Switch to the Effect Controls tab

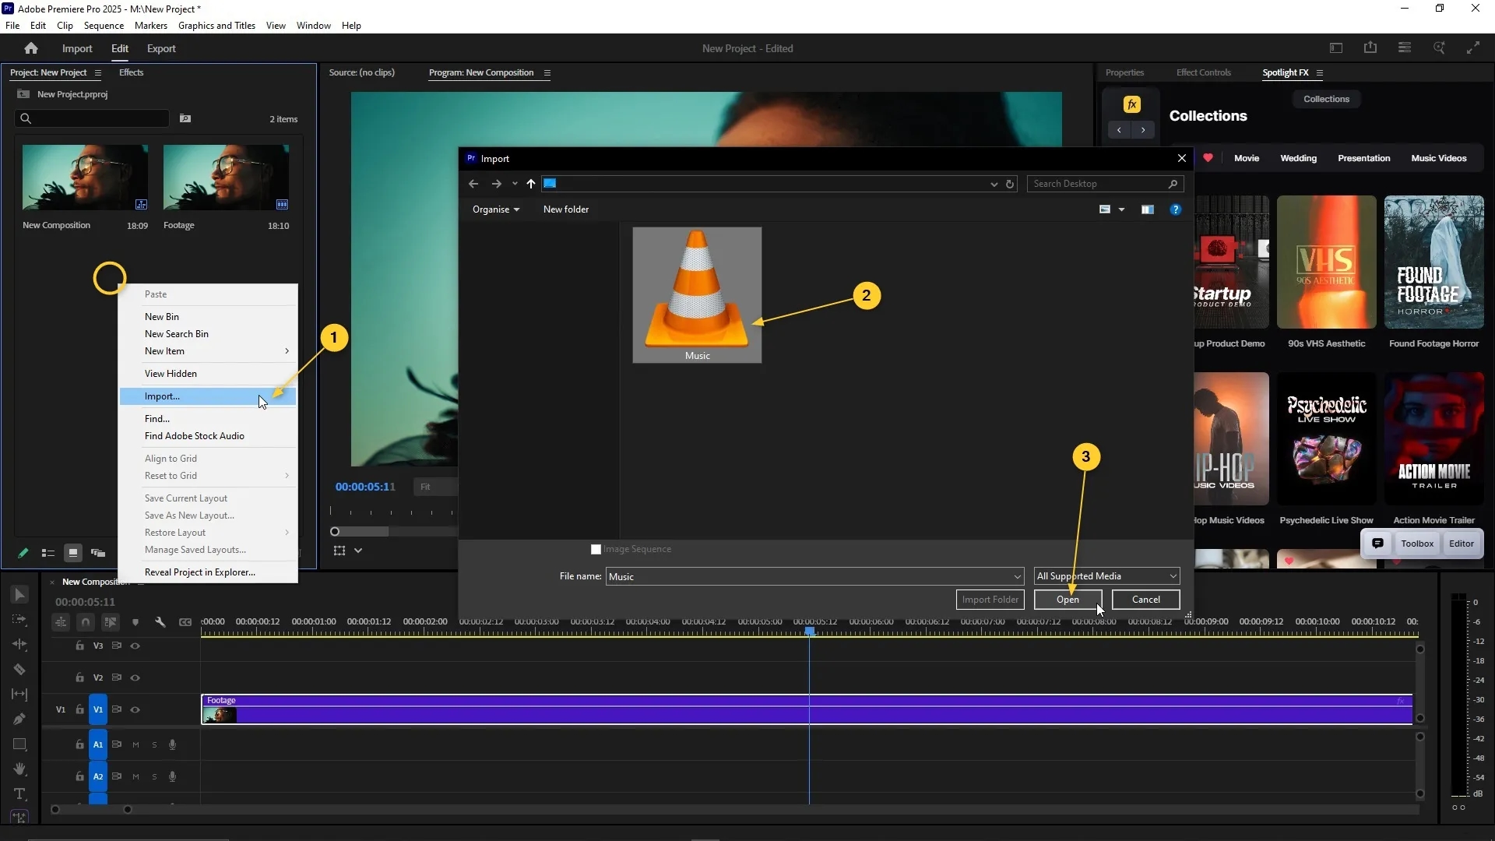click(x=1204, y=72)
